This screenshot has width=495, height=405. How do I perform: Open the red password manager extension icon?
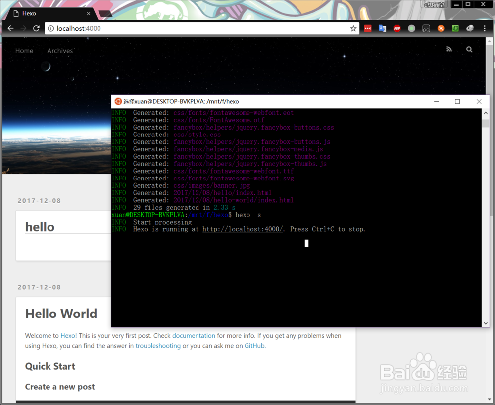(x=368, y=28)
